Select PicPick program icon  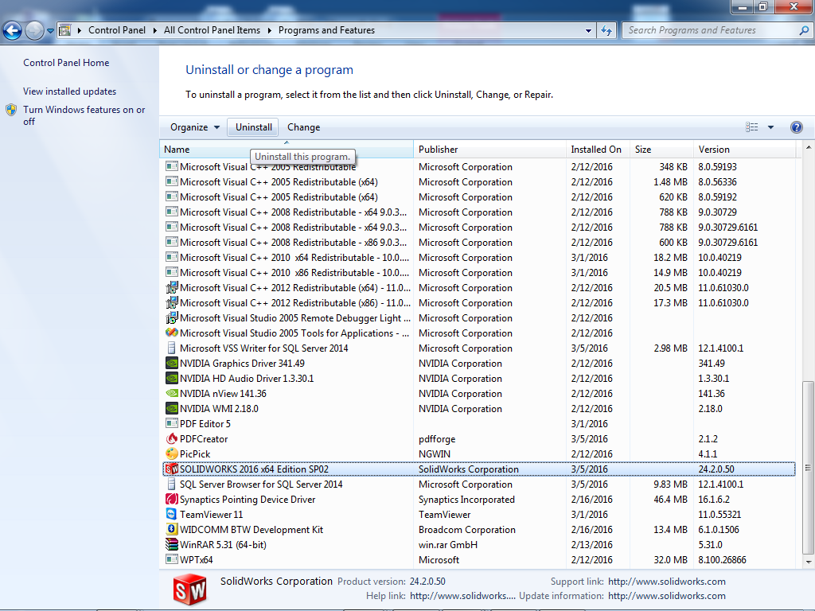coord(172,453)
